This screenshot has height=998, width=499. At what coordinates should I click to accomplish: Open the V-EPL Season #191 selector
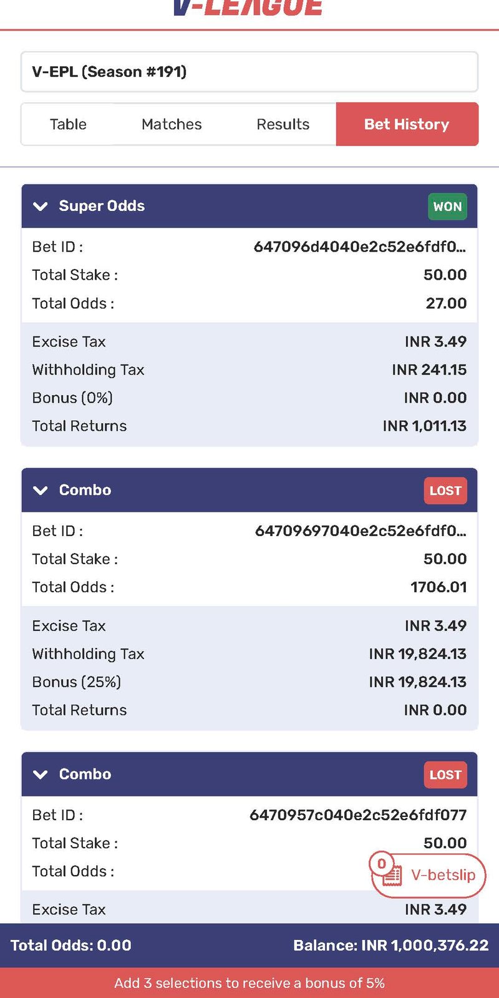tap(249, 72)
